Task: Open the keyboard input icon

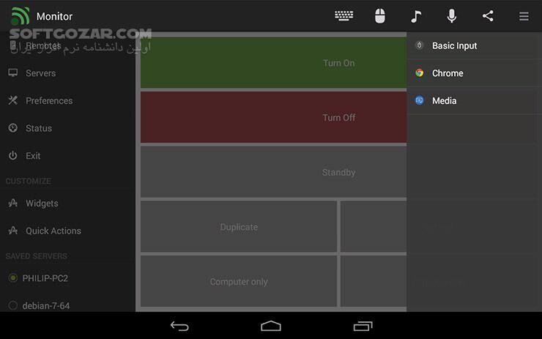Action: tap(344, 16)
